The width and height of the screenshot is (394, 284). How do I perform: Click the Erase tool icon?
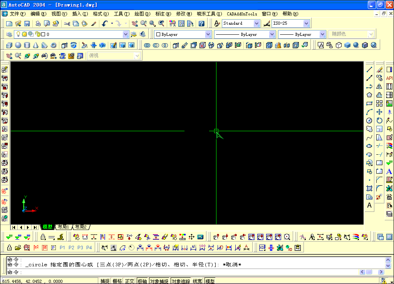click(379, 69)
